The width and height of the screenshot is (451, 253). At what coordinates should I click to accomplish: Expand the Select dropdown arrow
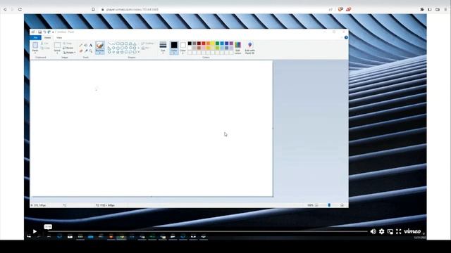[x=57, y=53]
